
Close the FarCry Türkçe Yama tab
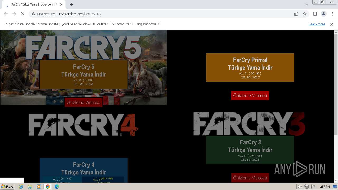point(61,4)
